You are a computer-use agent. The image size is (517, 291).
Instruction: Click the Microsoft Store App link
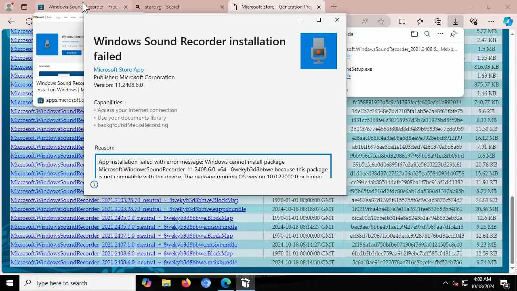[x=119, y=70]
